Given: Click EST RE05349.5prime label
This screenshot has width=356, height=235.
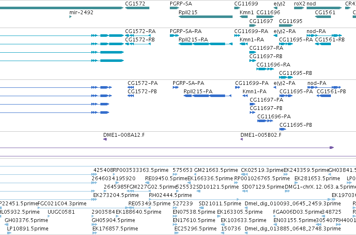Looking at the screenshot, I should [149, 204].
